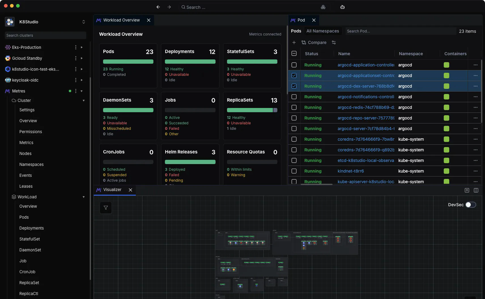Close the Visualizer tab
Image resolution: width=485 pixels, height=299 pixels.
[x=130, y=190]
